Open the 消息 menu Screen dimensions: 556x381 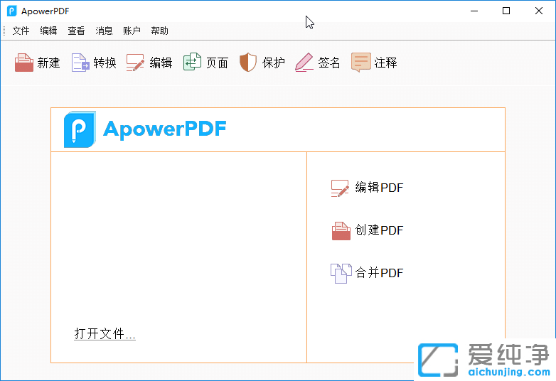coord(104,31)
